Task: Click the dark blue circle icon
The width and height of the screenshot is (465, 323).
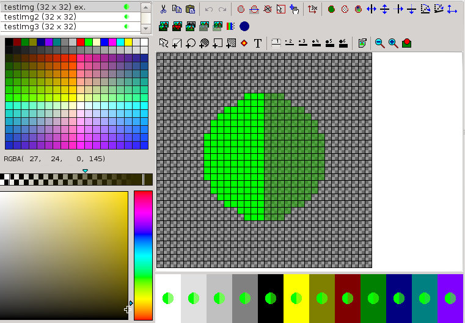Action: 244,26
